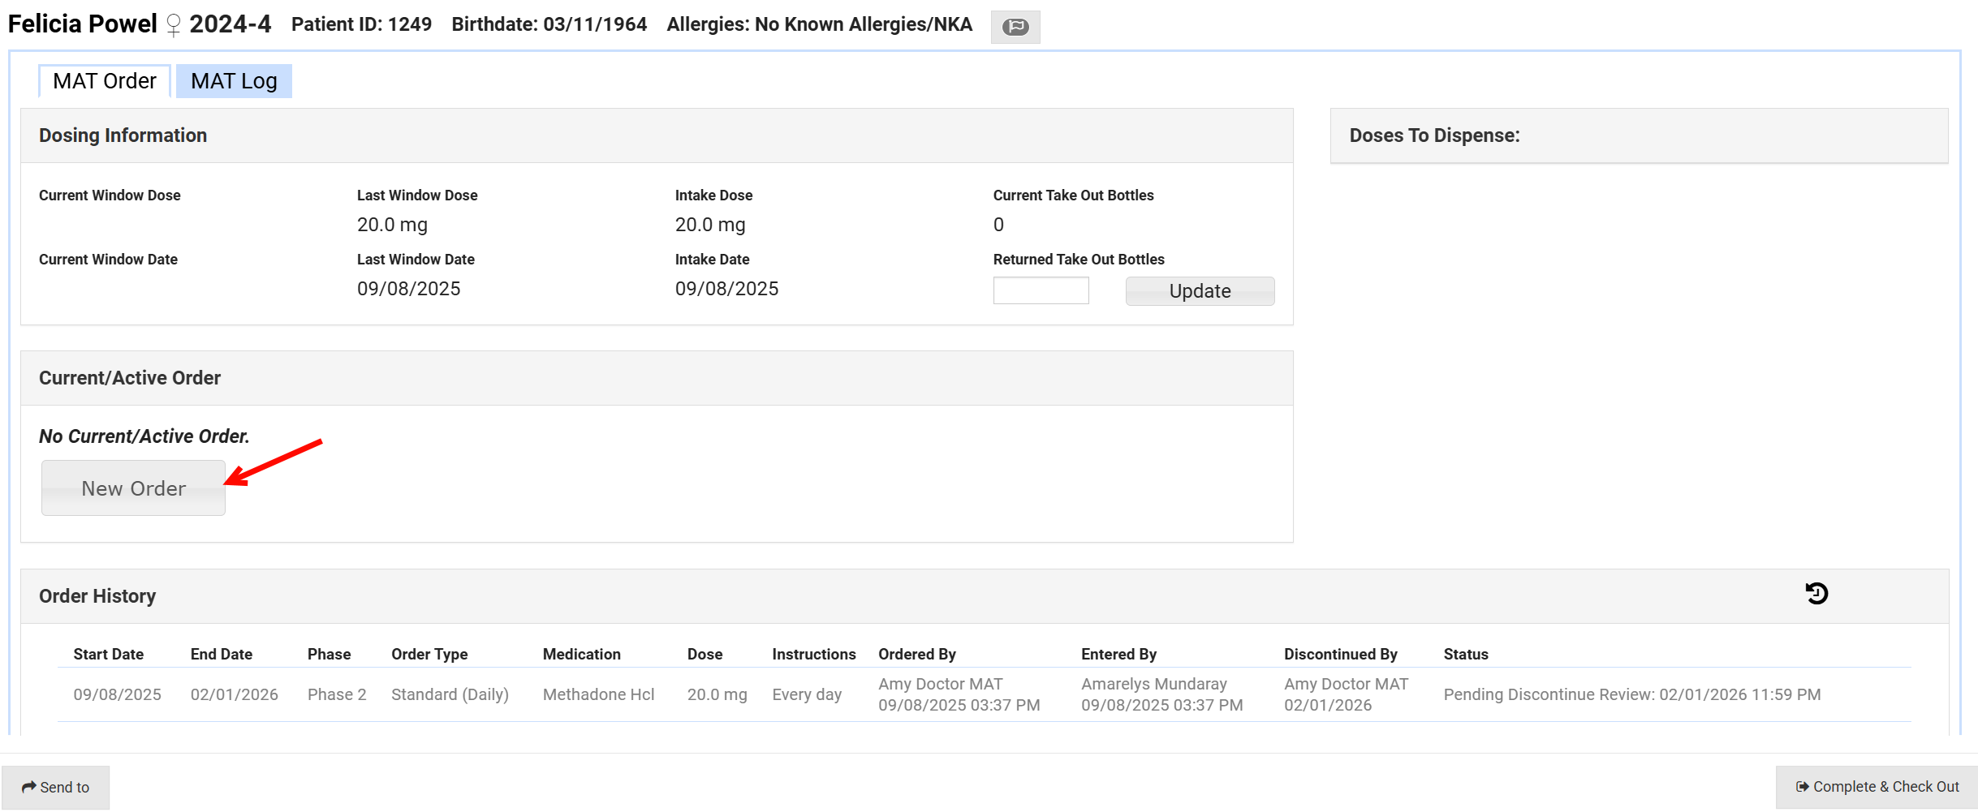The image size is (1978, 812).
Task: Click the patient flag icon next to allergies
Action: pyautogui.click(x=1015, y=27)
